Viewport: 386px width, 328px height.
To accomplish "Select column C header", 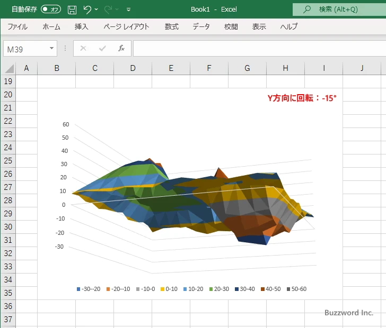I will coord(95,68).
